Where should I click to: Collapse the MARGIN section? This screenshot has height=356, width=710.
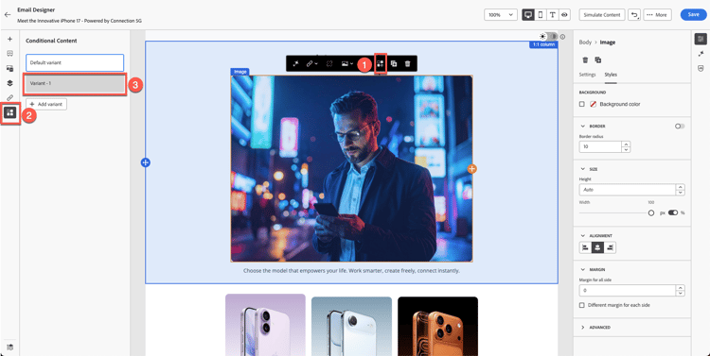583,269
